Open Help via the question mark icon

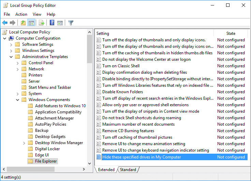[52, 23]
